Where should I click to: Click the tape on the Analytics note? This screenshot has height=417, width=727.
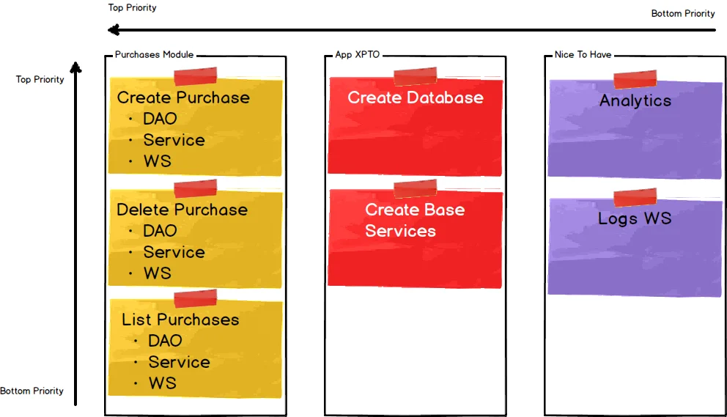[x=635, y=79]
